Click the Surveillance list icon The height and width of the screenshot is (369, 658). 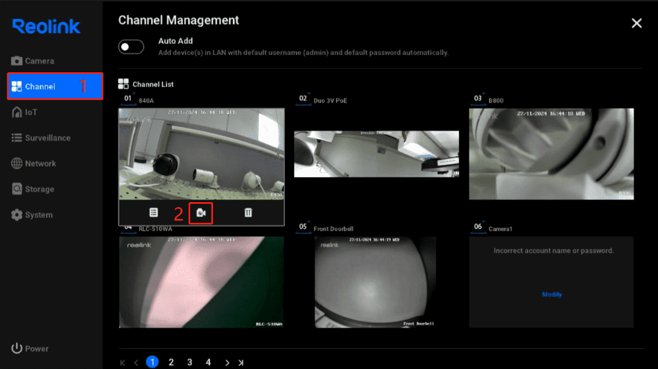pyautogui.click(x=17, y=138)
